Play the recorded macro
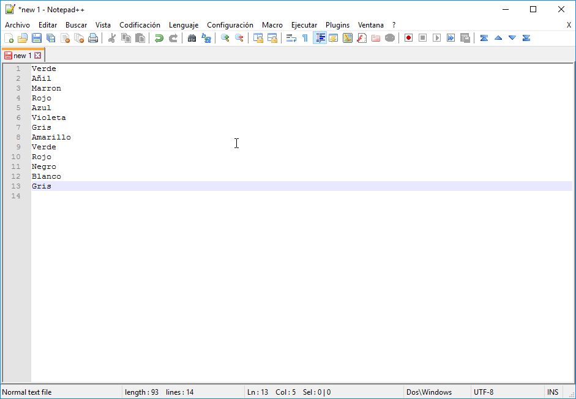 437,37
